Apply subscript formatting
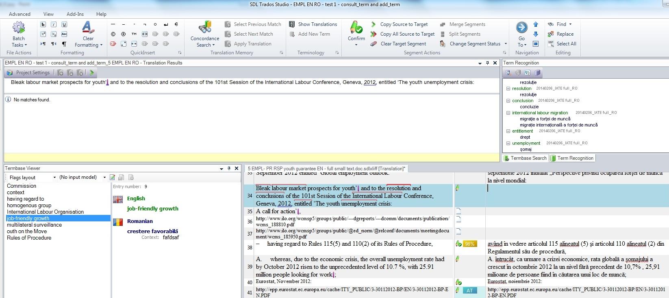The image size is (669, 298). 54,34
